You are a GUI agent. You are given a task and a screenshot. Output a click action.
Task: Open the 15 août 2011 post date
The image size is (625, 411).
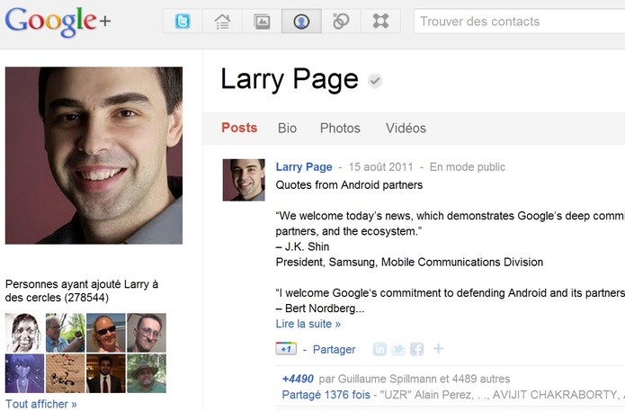tap(380, 166)
